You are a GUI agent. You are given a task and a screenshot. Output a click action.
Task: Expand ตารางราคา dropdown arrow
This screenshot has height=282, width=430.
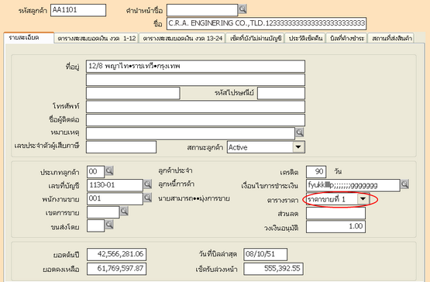click(x=363, y=198)
